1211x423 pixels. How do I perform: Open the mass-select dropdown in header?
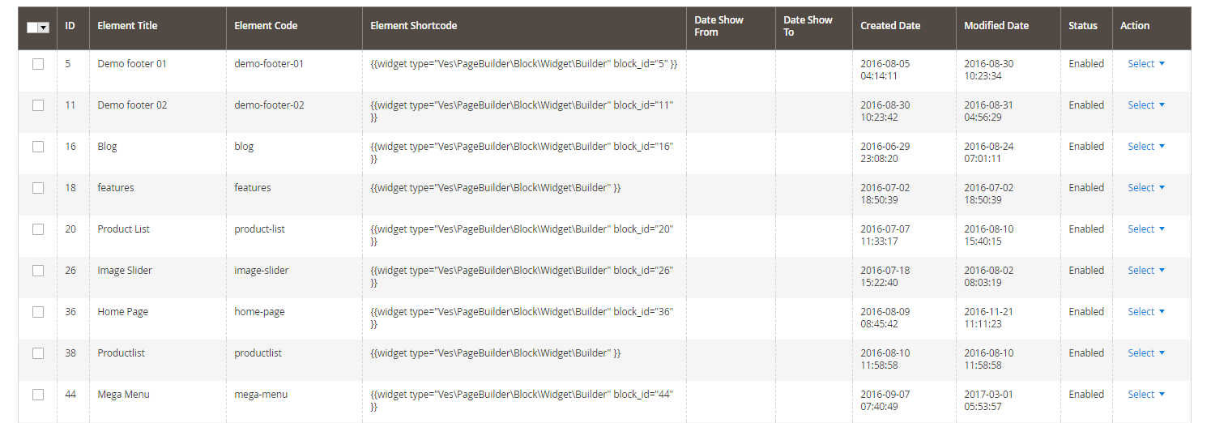click(44, 27)
